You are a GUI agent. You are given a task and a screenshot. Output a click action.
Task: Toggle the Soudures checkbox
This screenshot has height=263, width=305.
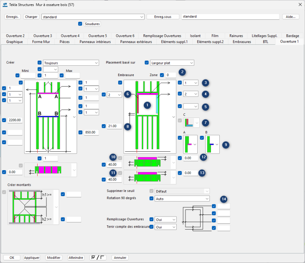point(80,24)
